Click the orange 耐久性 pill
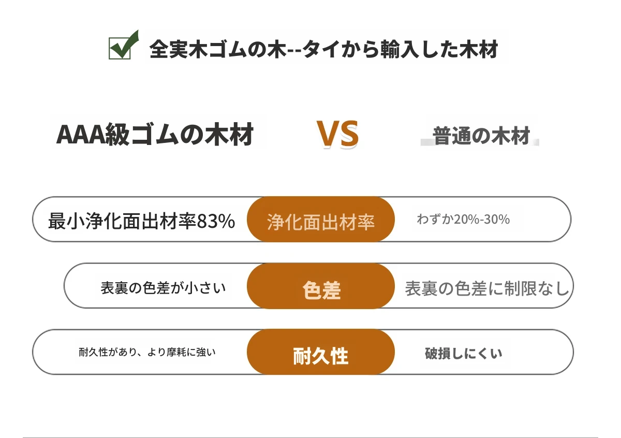This screenshot has width=621, height=438. pos(321,352)
